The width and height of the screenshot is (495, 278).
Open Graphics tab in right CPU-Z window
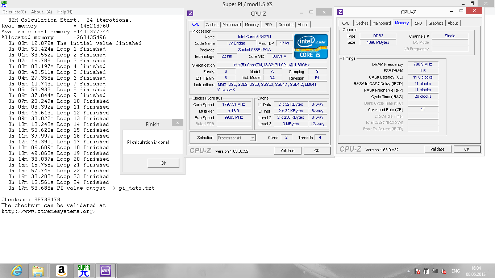pyautogui.click(x=436, y=23)
